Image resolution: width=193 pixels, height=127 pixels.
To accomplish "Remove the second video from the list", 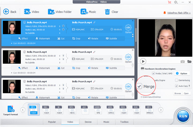I will (133, 50).
